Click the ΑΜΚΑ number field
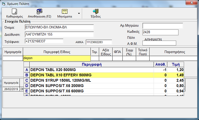Image resolution: width=199 pixels, height=120 pixels. (99, 42)
